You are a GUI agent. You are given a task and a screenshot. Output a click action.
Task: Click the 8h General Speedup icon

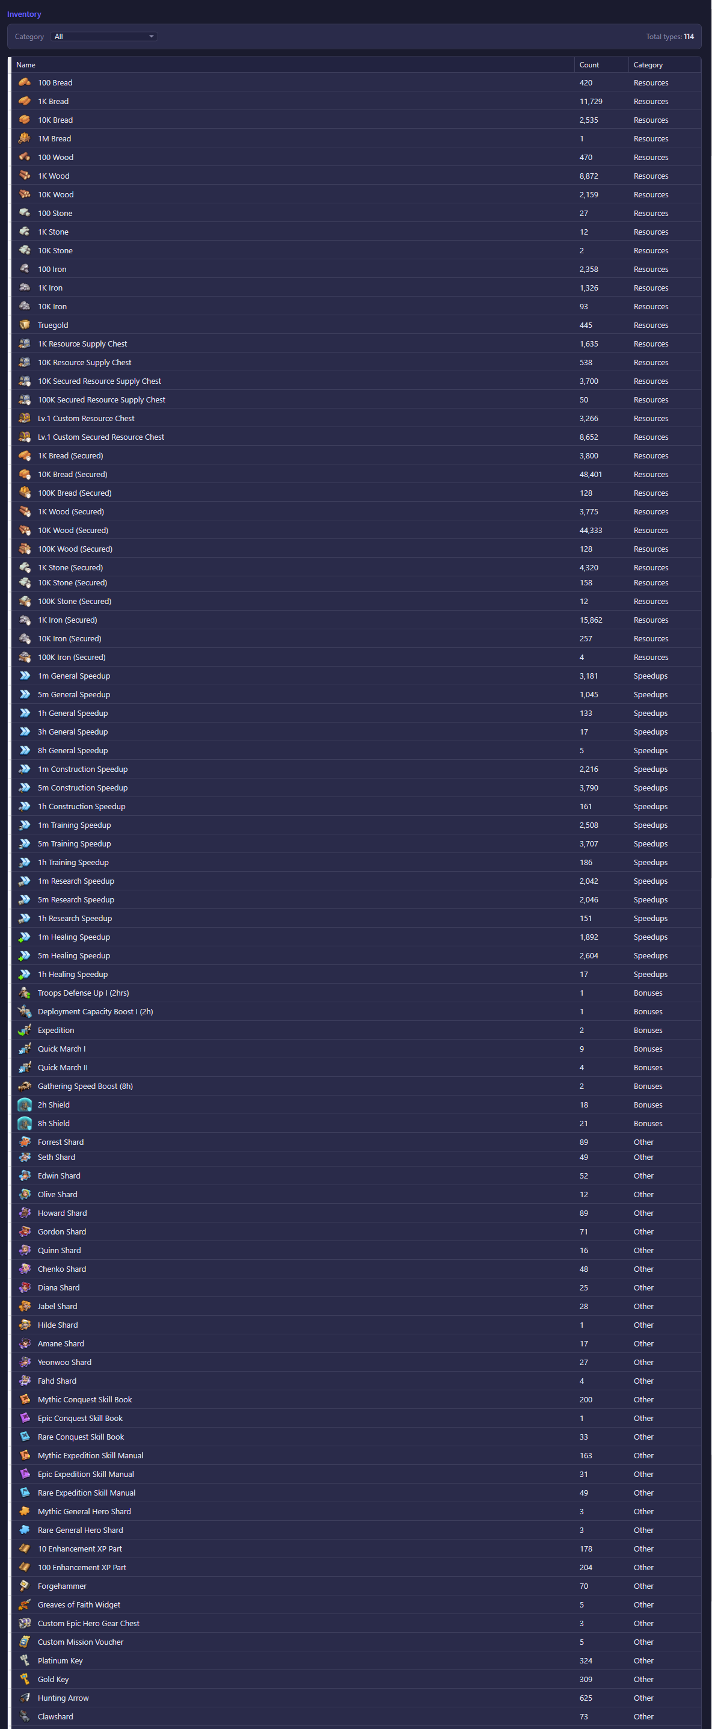(25, 751)
